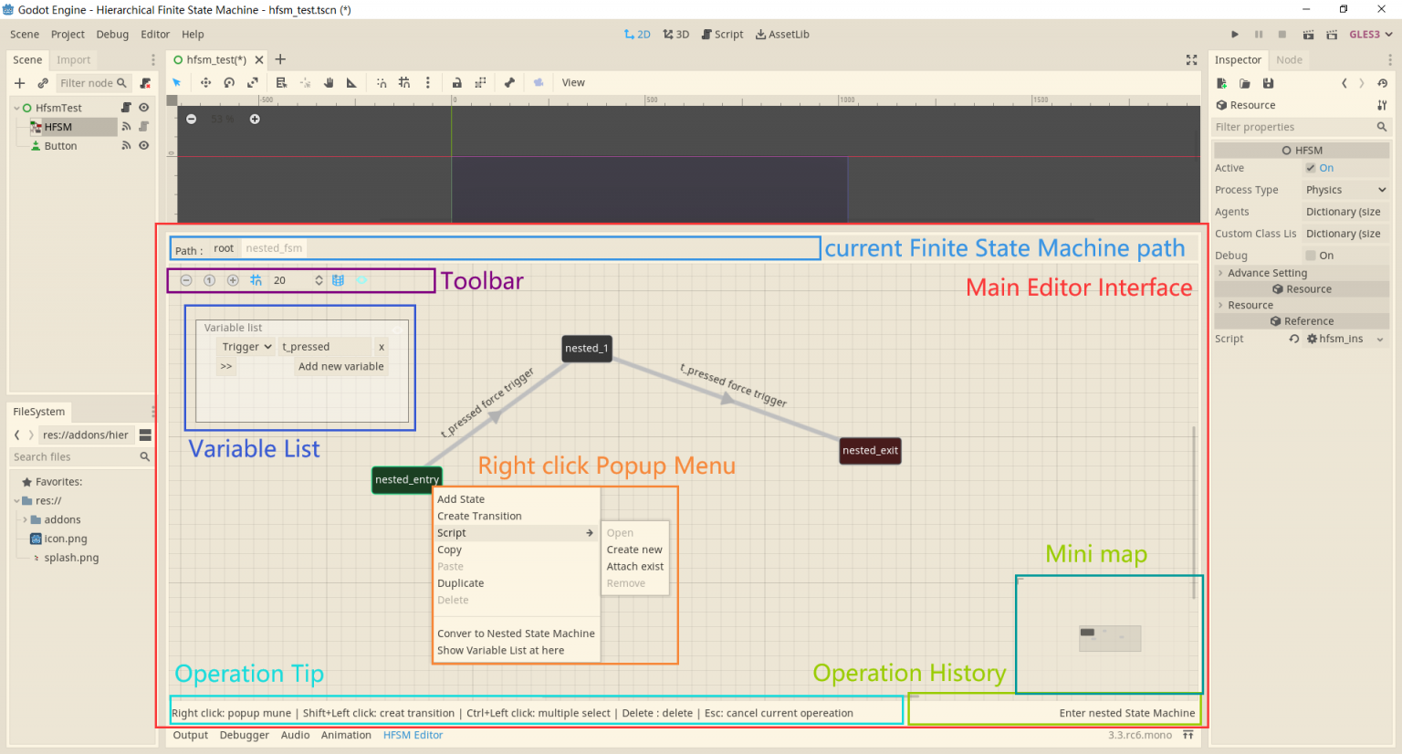1402x754 pixels.
Task: Select the Move tool in the 2D toolbar
Action: tap(205, 82)
